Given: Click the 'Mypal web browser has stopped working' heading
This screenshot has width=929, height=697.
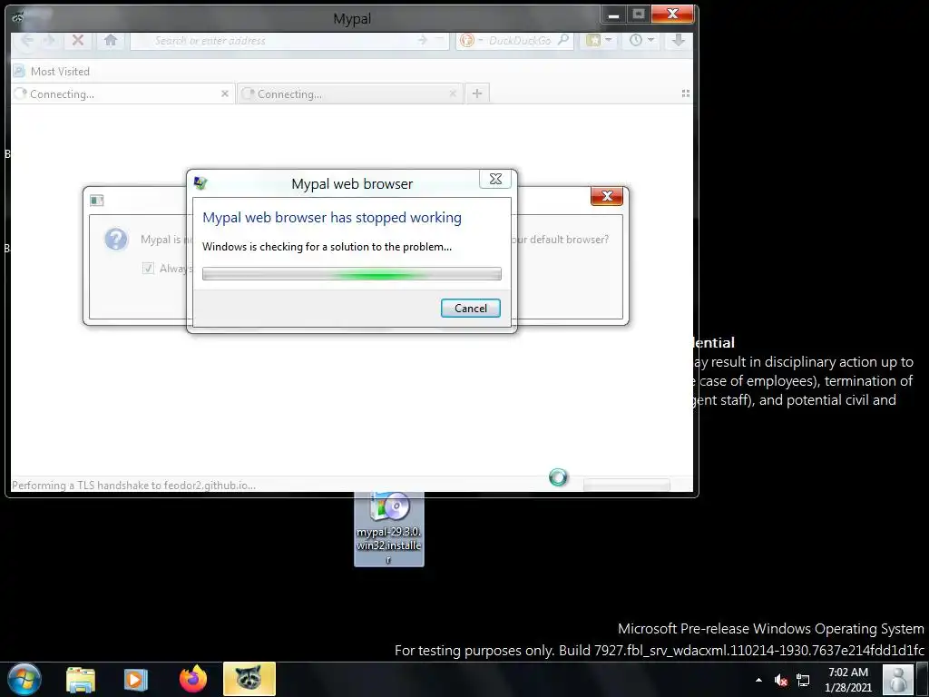Looking at the screenshot, I should 332,218.
